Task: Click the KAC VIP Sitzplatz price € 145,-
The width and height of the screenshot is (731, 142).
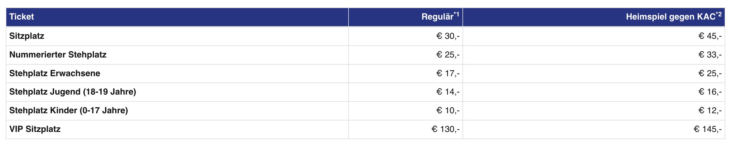Action: click(x=708, y=129)
